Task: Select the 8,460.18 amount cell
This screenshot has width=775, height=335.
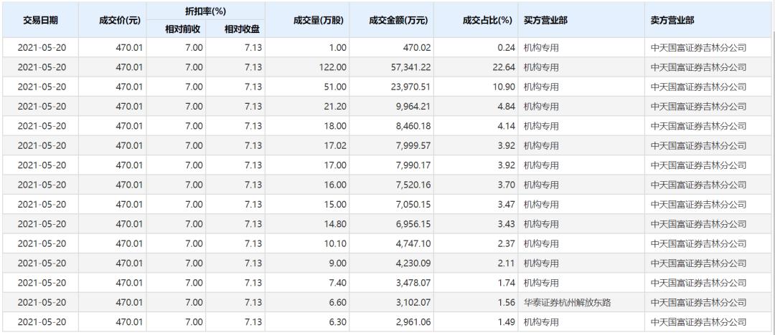Action: (413, 126)
